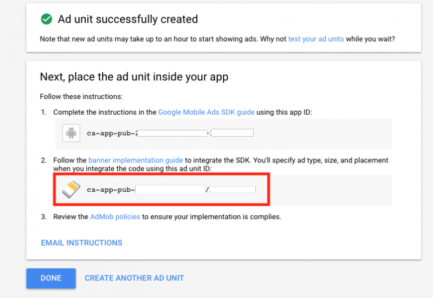Image resolution: width=433 pixels, height=298 pixels.
Task: Click the "Follow these instructions:" text
Action: 81,97
